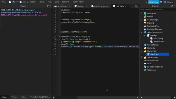Fold the for loop at line 12
Screen dimensions: 176x99
click(x=59, y=37)
